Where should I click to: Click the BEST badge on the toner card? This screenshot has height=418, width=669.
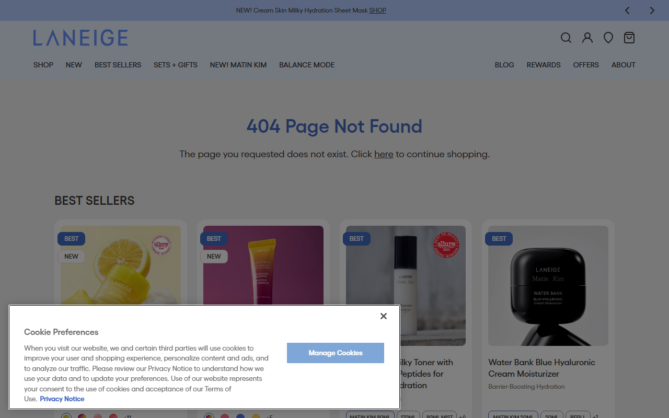(356, 239)
